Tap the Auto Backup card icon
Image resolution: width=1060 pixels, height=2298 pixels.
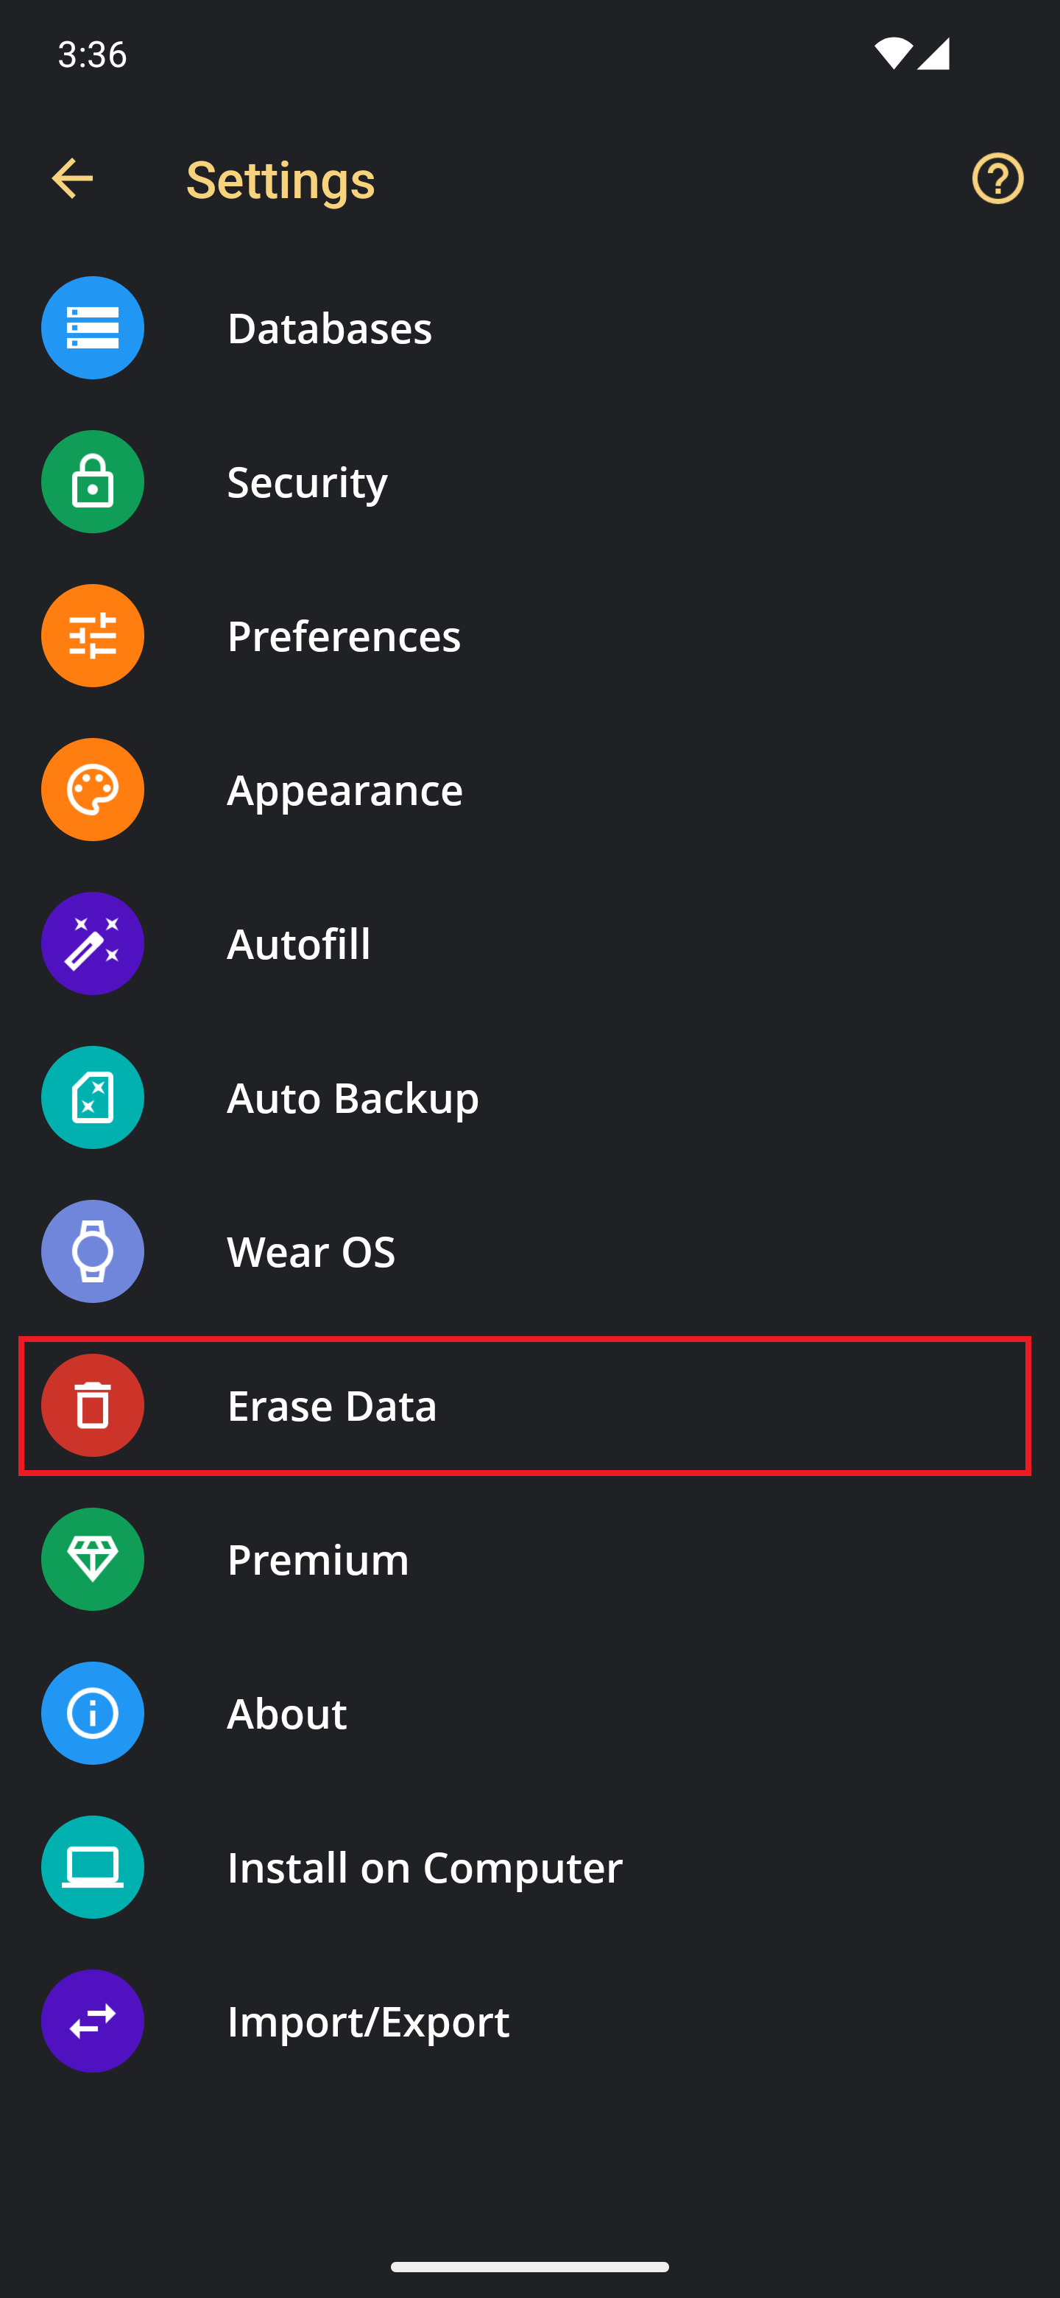[93, 1097]
